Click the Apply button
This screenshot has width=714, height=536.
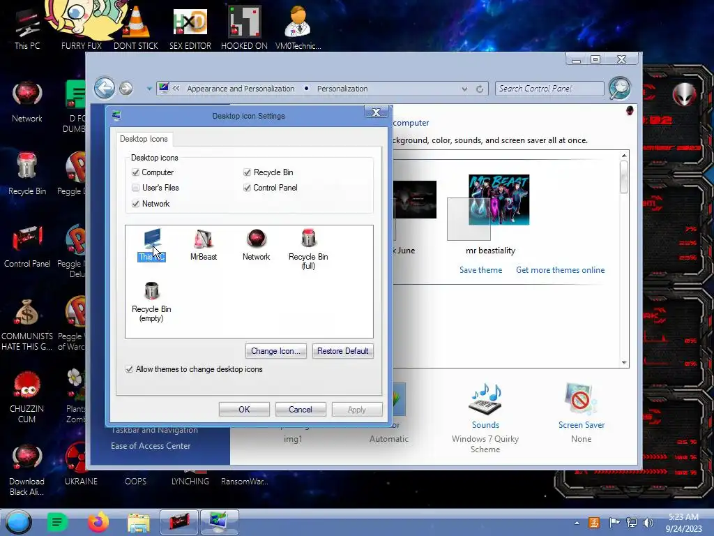click(x=357, y=409)
